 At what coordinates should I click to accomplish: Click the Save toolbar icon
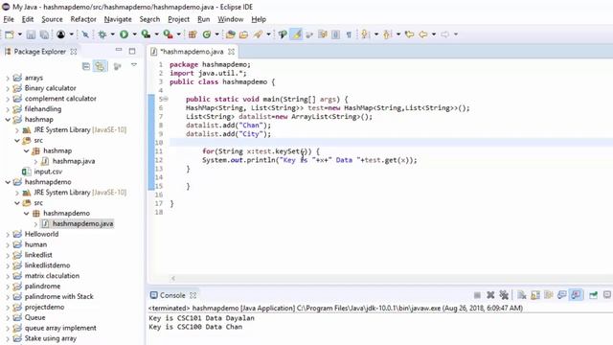point(31,34)
